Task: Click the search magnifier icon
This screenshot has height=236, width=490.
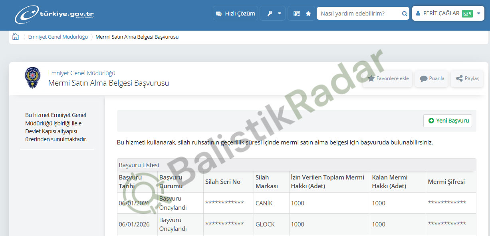Action: click(x=405, y=14)
